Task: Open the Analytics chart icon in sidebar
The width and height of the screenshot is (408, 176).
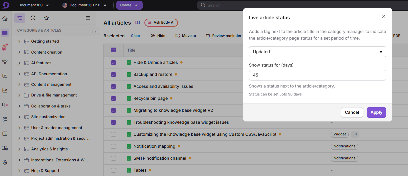Action: click(5, 90)
